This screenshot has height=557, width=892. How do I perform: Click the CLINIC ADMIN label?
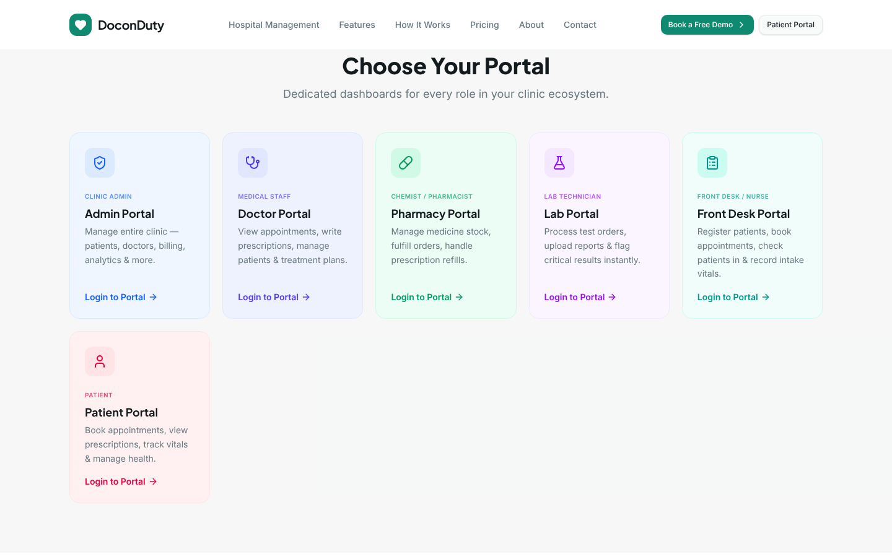point(108,196)
